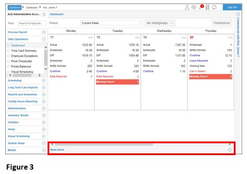Expand the Reports and Summaries section
247x174 pixels.
pos(44,94)
